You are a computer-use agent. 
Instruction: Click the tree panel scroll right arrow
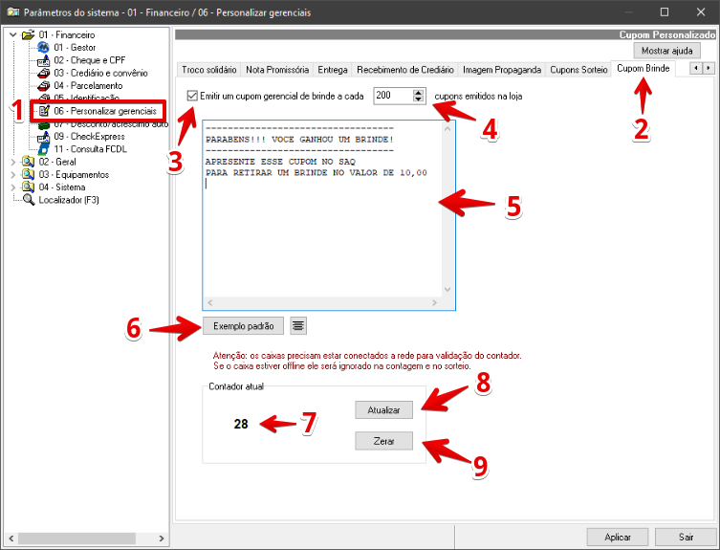click(x=162, y=539)
